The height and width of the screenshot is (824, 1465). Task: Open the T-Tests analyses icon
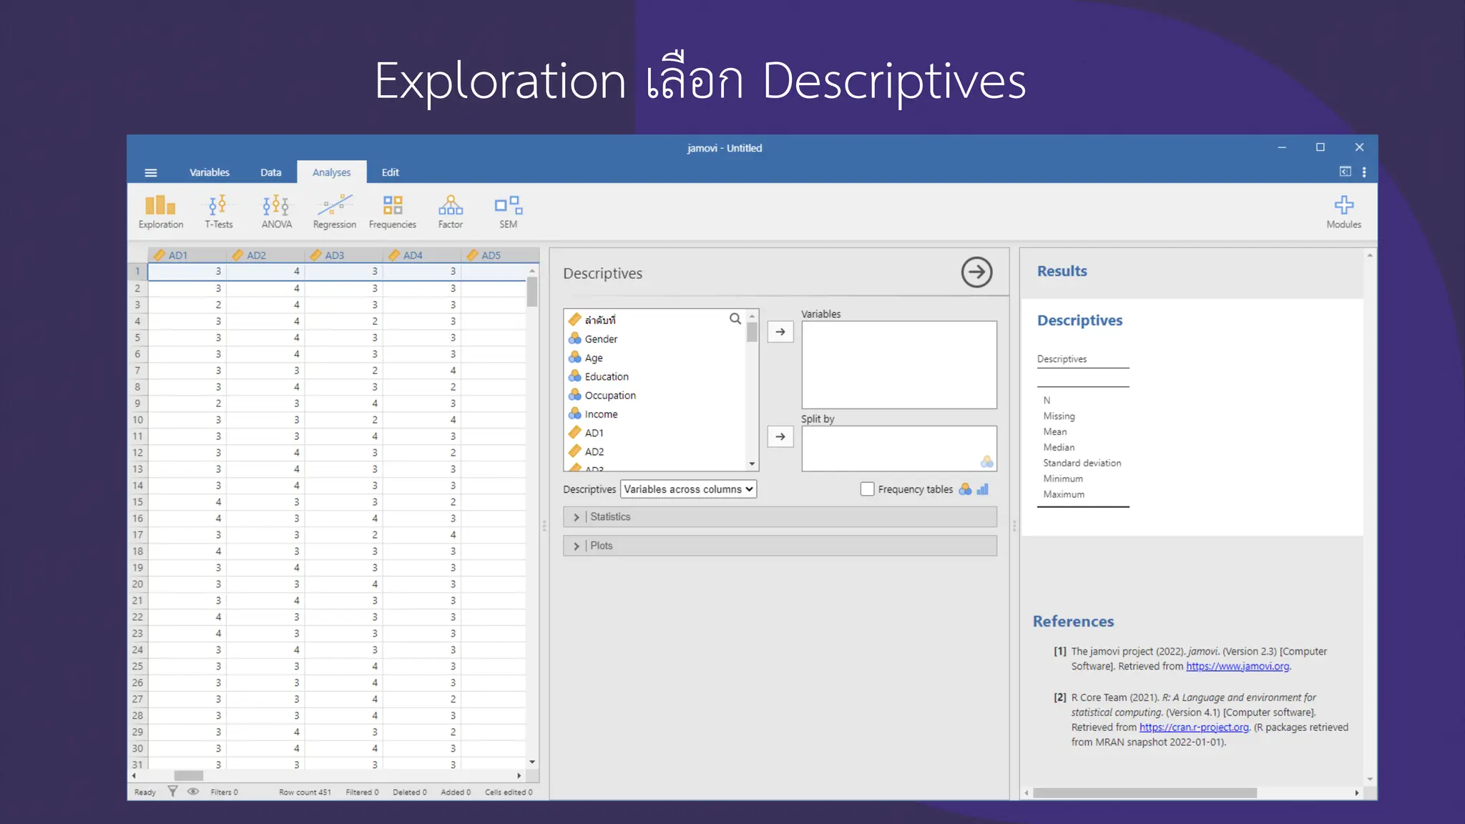coord(218,211)
